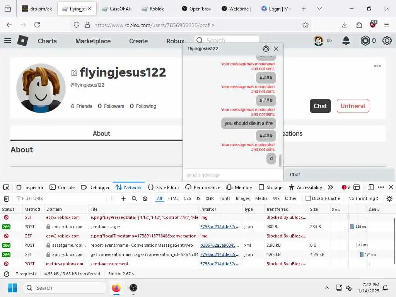Activate the element picker tool
The image size is (396, 297).
6,188
